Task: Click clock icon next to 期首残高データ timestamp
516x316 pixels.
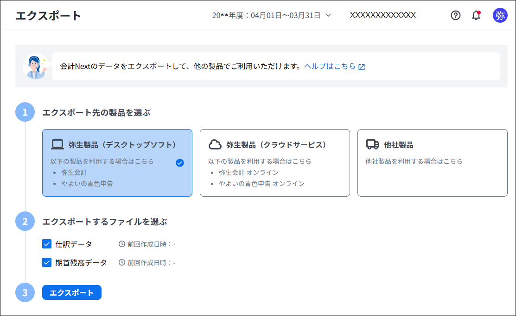Action: point(122,262)
